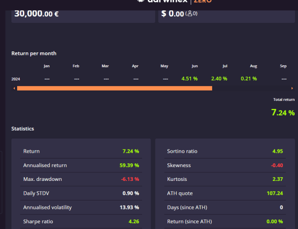Click the $ 0.00 amount
Viewport: 298px width, 229px height.
pos(173,14)
